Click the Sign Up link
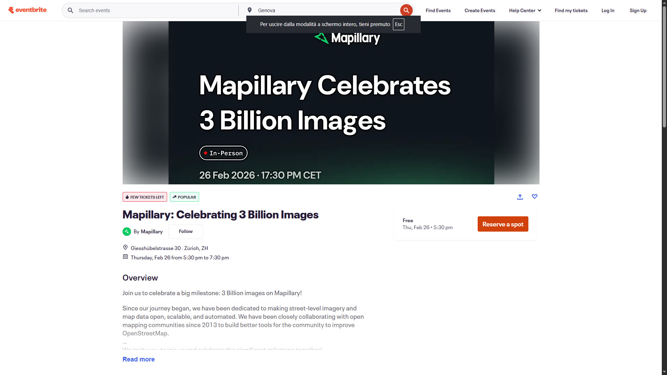The height and width of the screenshot is (375, 667). [637, 10]
